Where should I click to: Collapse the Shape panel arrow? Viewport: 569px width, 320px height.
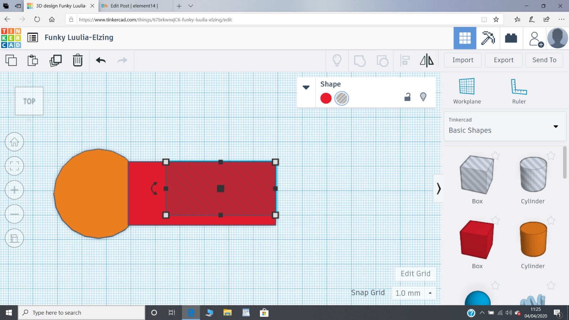[306, 87]
